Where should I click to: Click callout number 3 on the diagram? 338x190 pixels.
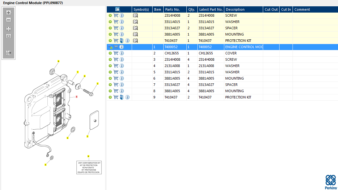coord(97,84)
